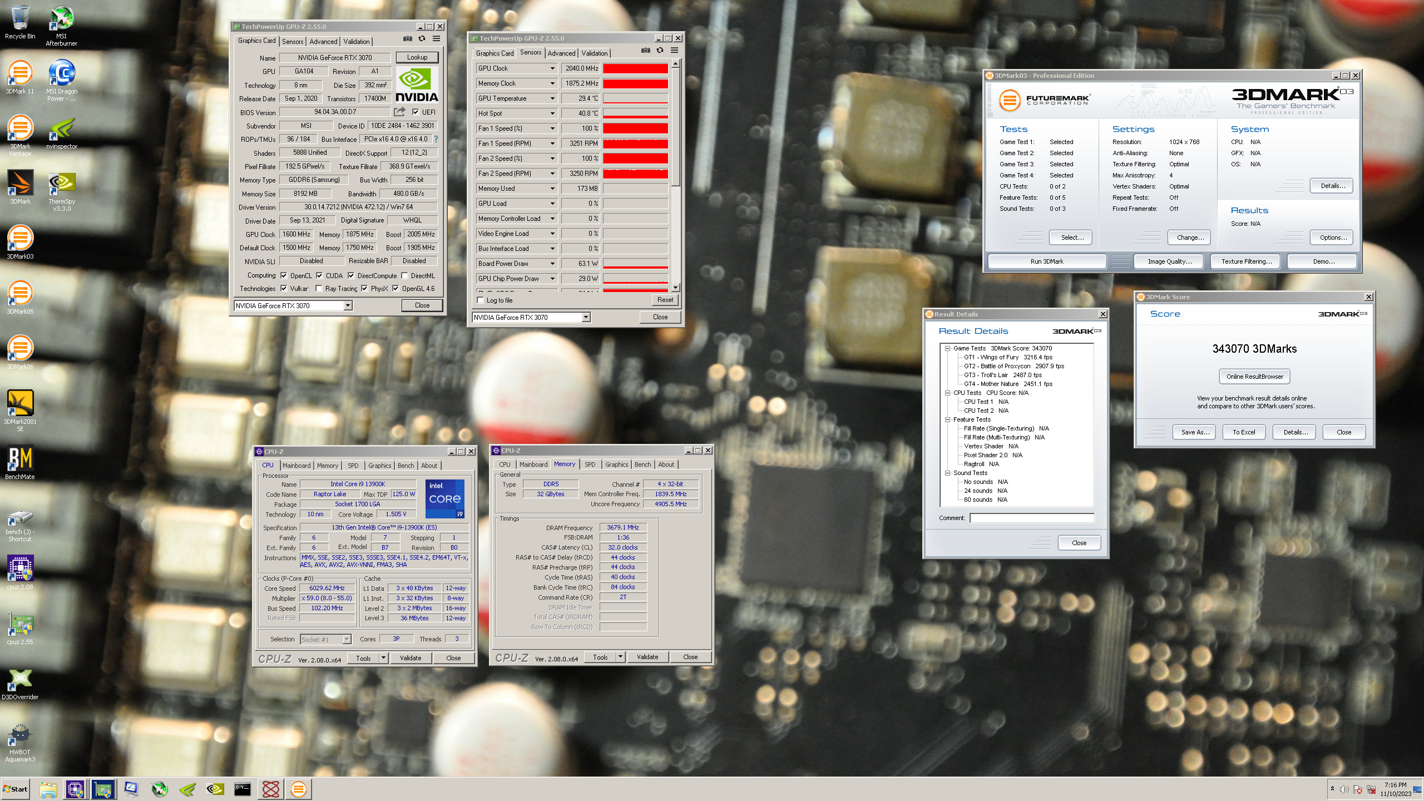This screenshot has width=1424, height=801.
Task: Switch to Advanced tab in GPU-Z Graphics Card window
Action: pos(323,42)
